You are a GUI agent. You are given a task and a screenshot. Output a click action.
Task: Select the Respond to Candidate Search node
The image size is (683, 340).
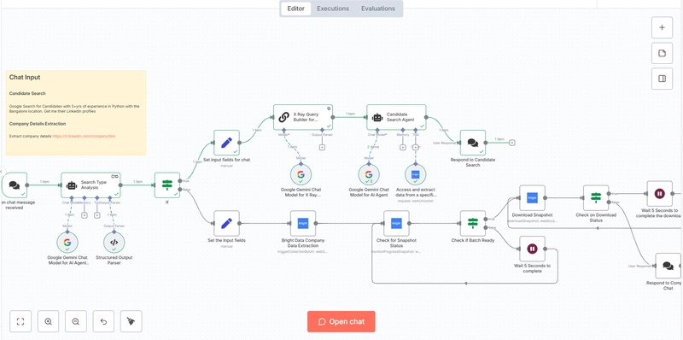click(473, 143)
